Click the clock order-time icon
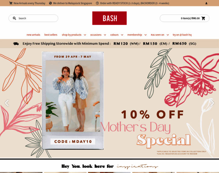This screenshot has height=173, width=219. point(97,3)
